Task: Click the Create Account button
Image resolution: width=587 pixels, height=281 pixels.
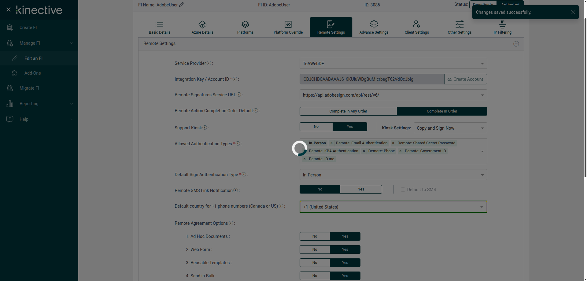Action: (x=466, y=79)
